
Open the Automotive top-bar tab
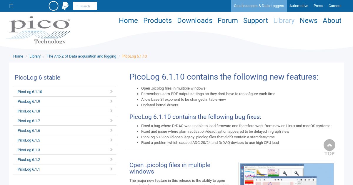[299, 6]
